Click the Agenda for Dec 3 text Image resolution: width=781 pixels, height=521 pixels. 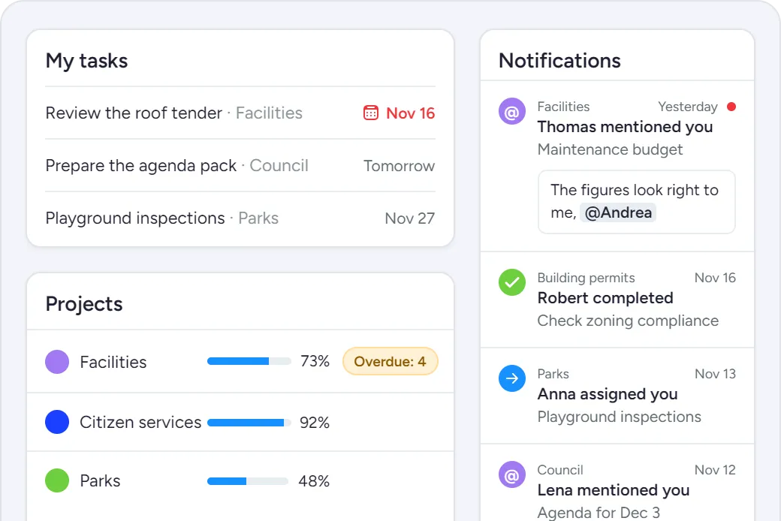point(599,513)
